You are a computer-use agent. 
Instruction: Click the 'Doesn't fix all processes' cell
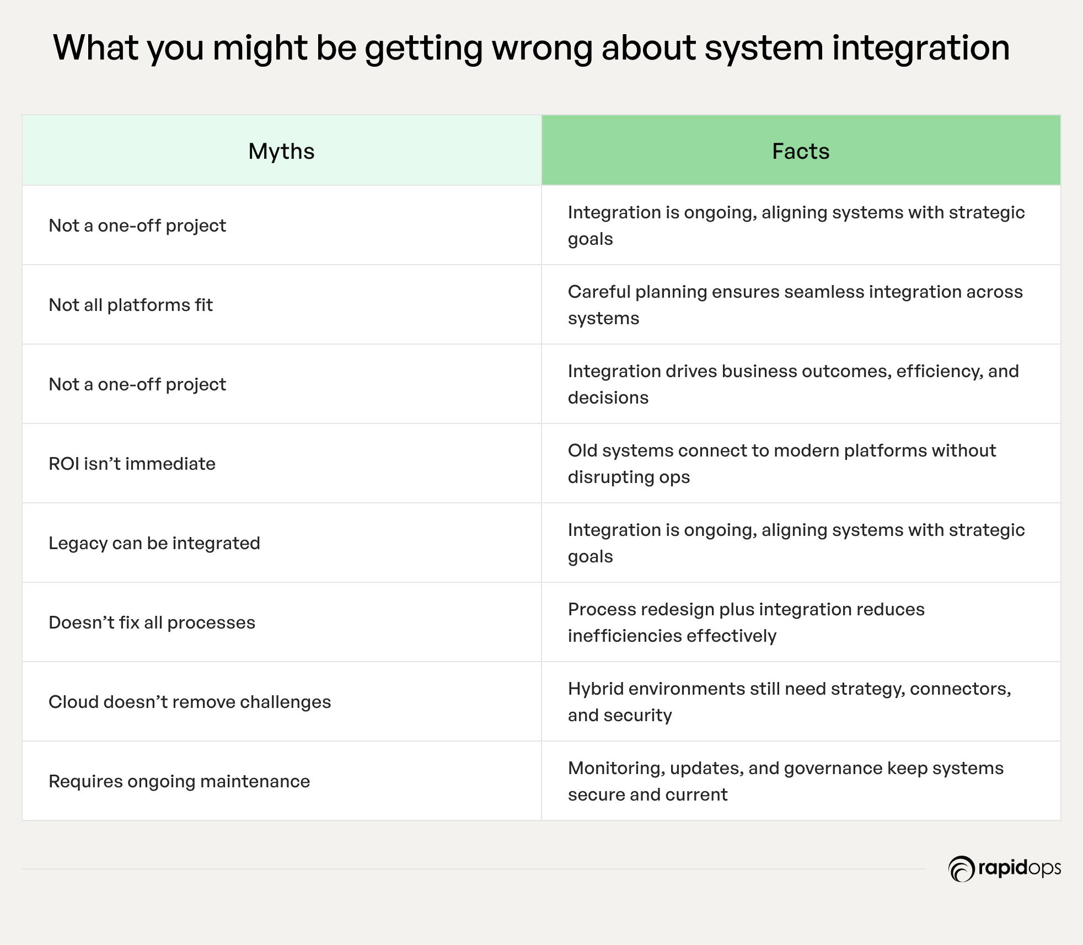152,622
